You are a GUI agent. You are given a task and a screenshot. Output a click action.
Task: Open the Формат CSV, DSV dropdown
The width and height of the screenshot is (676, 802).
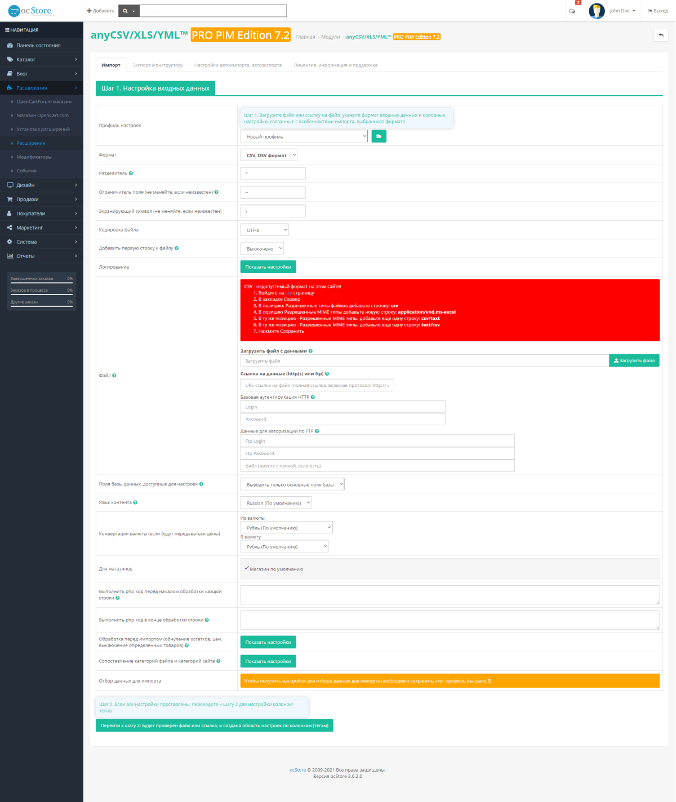click(269, 155)
